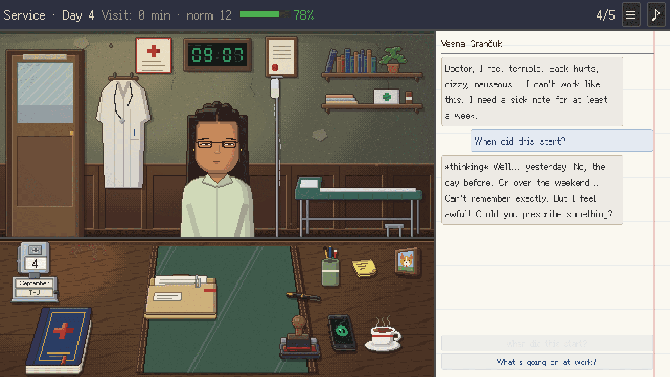Click the office door
The height and width of the screenshot is (377, 670).
45,143
